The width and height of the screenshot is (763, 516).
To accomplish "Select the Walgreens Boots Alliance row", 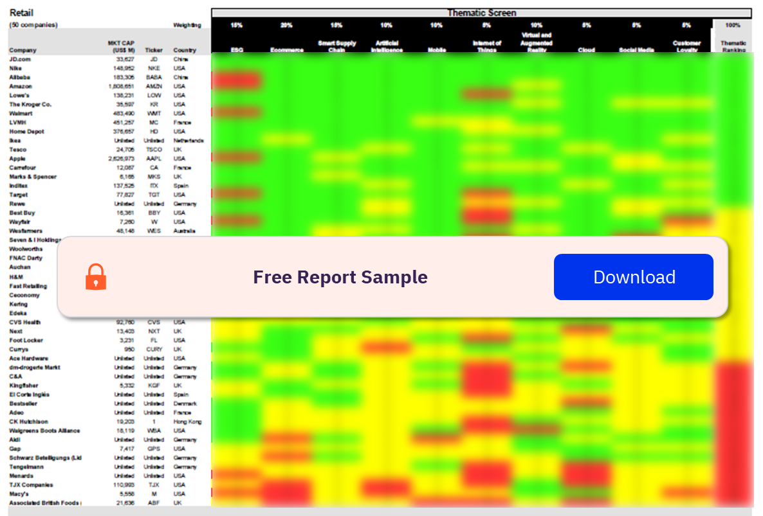I will (109, 431).
